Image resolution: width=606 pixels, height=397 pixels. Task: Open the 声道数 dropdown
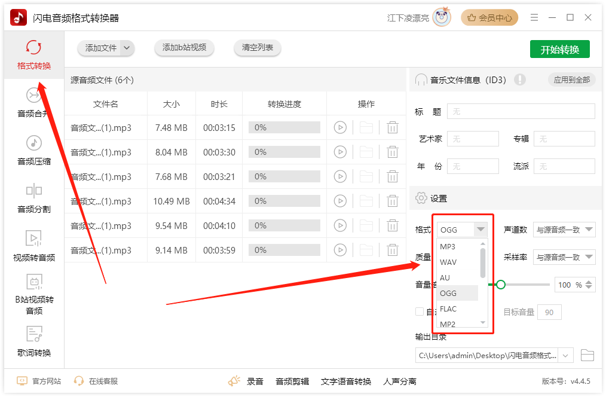click(x=563, y=229)
